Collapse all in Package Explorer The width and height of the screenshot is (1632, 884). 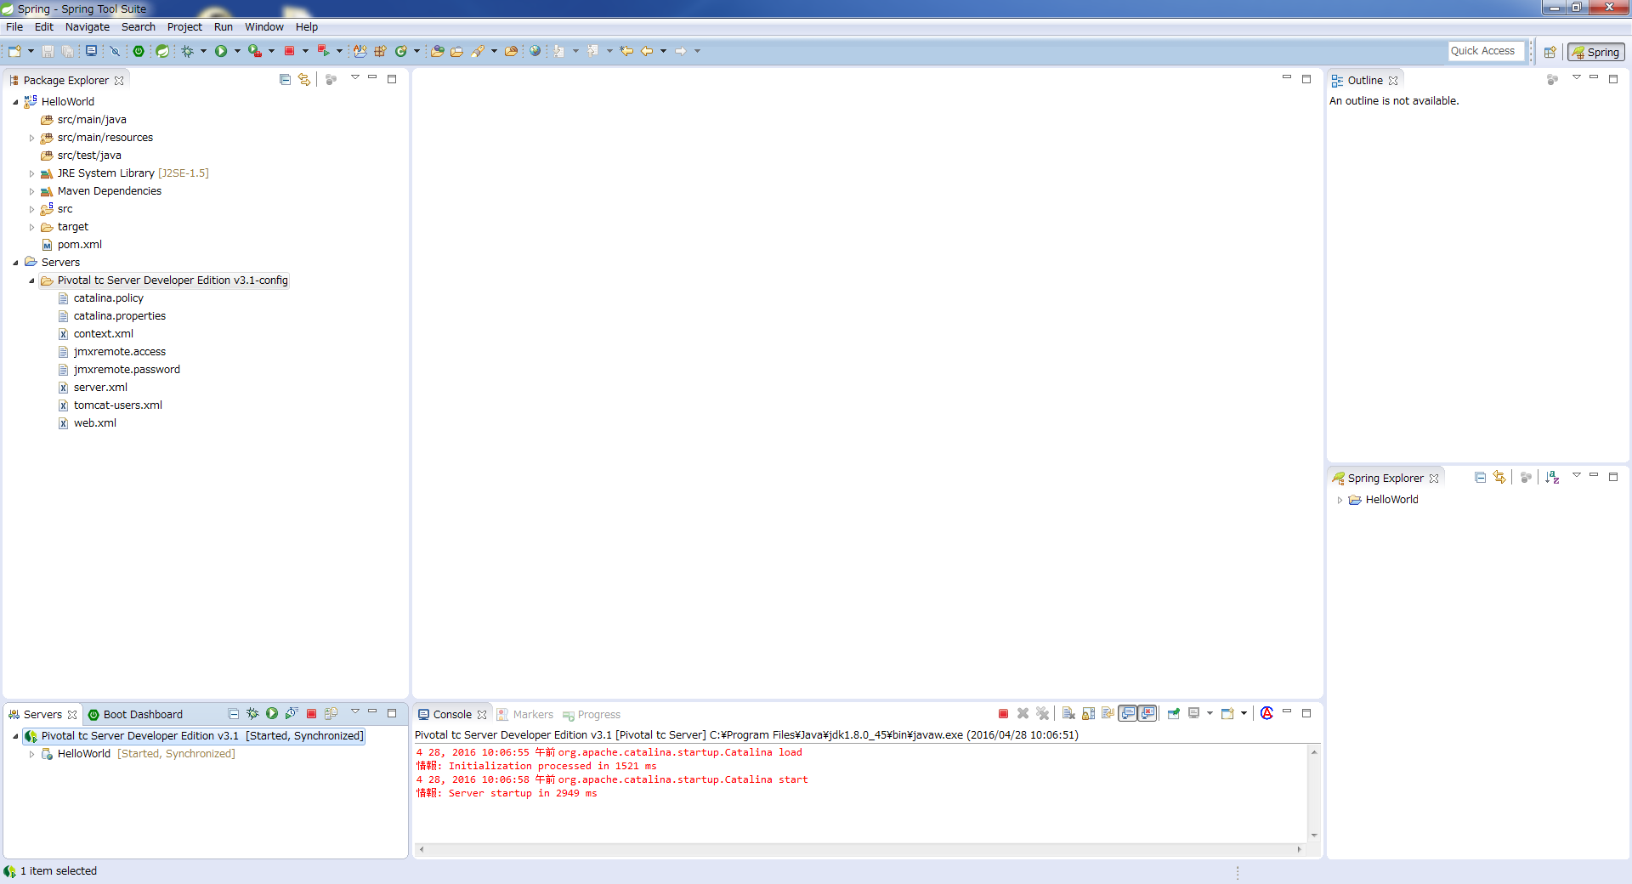(285, 80)
